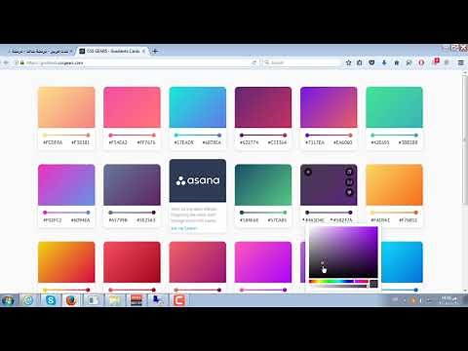This screenshot has width=468, height=351.
Task: Switch to the CSS GEARS Gradient Cards tab
Action: 113,51
